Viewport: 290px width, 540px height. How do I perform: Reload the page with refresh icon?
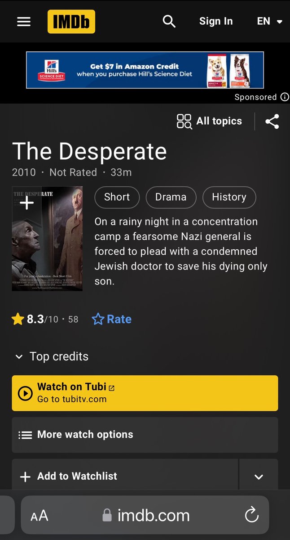point(252,515)
